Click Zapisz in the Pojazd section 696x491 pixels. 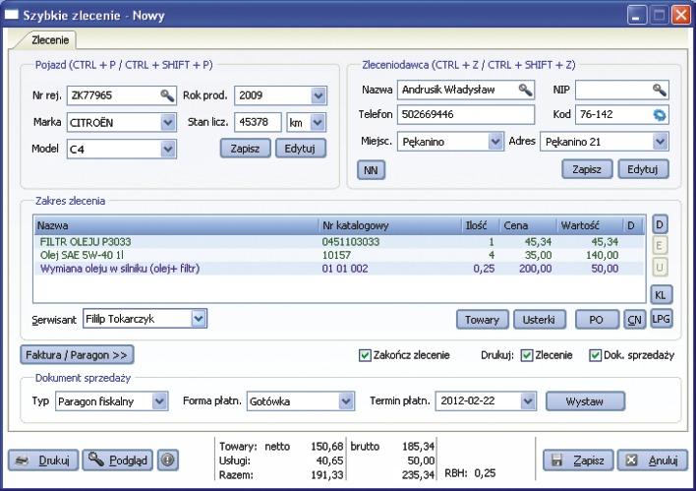click(245, 149)
